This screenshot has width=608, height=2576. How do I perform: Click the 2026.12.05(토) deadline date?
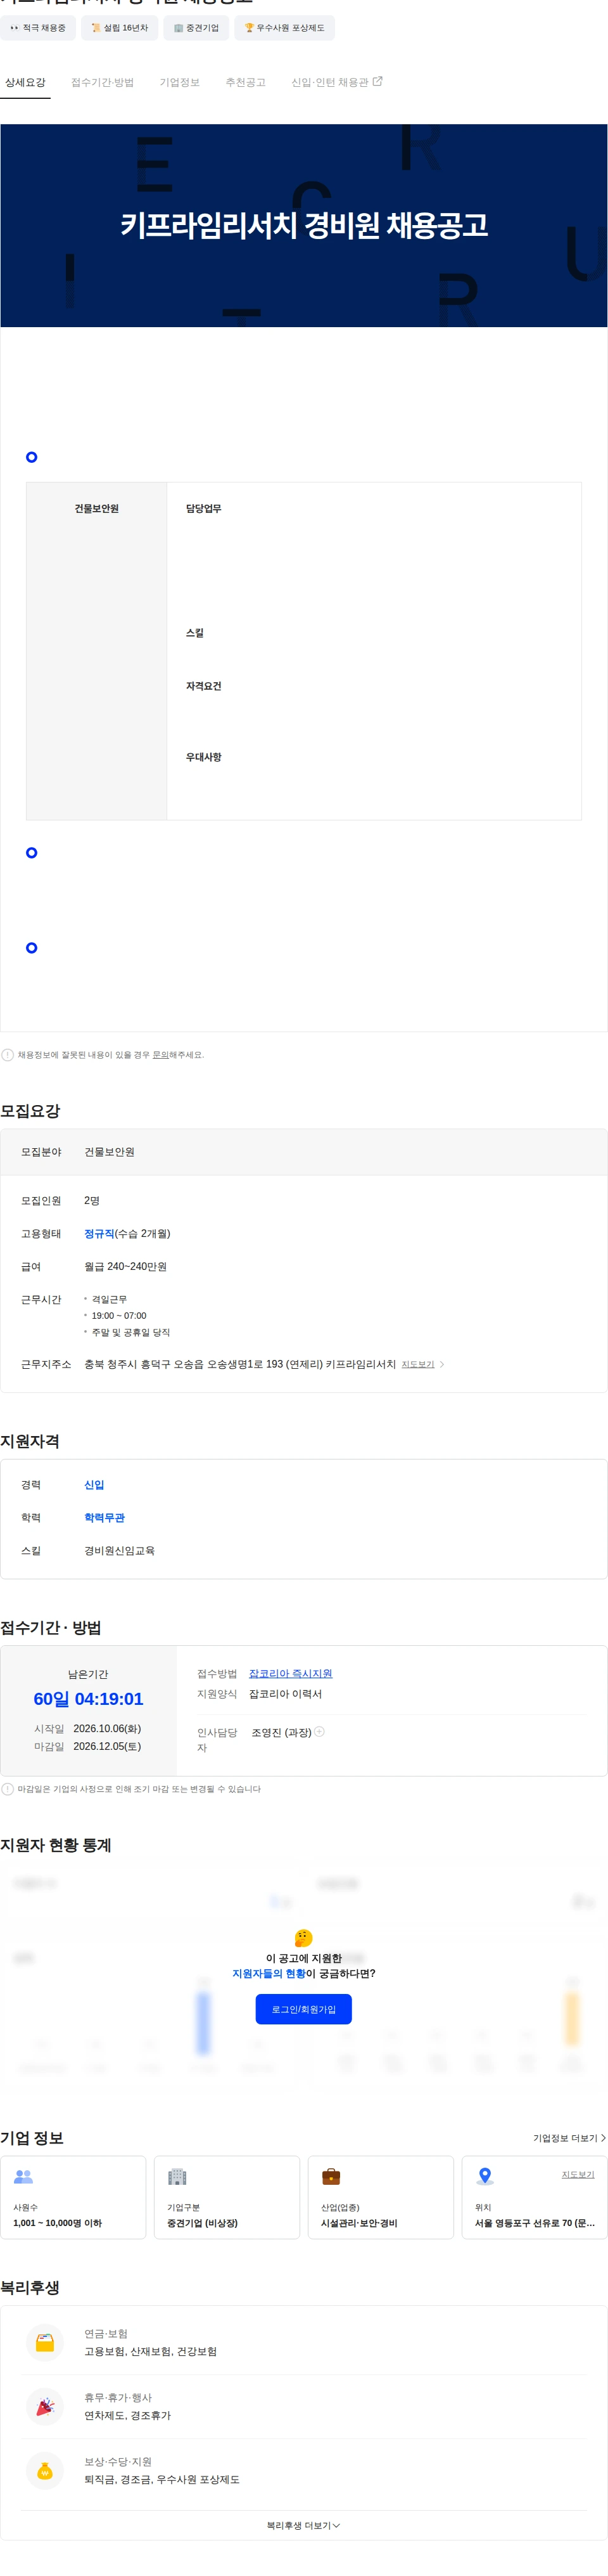(x=107, y=1746)
